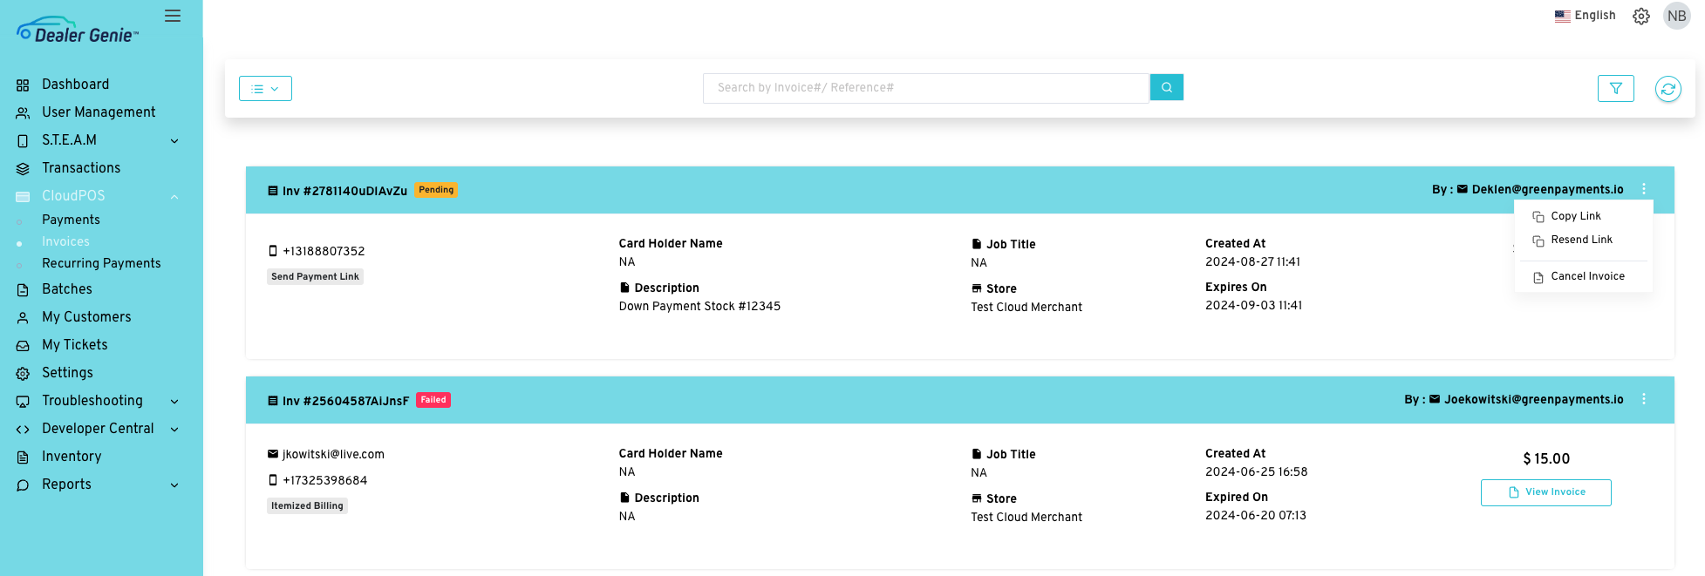The height and width of the screenshot is (576, 1705).
Task: Open Inventory from the sidebar
Action: [72, 457]
